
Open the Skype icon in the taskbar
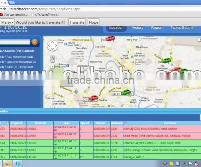tap(18, 163)
